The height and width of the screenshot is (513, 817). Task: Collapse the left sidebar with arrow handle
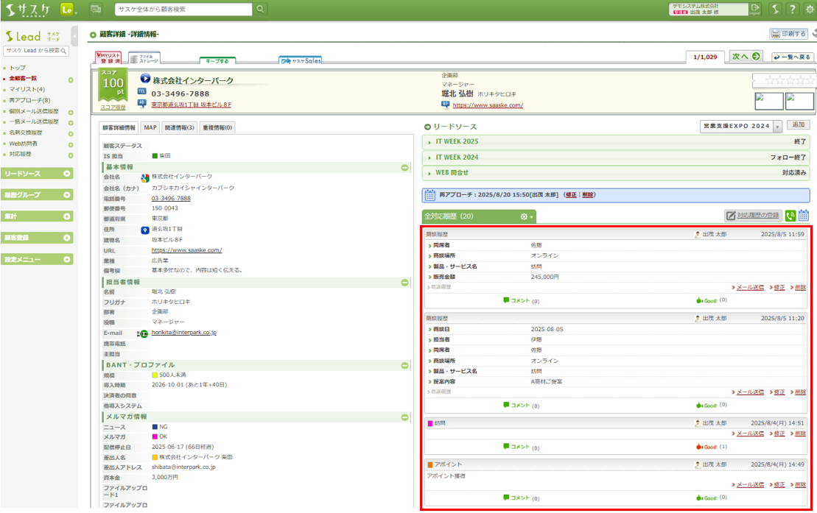tap(74, 37)
